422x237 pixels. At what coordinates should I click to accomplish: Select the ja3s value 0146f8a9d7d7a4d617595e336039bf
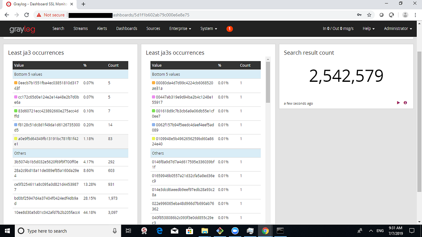tap(183, 164)
